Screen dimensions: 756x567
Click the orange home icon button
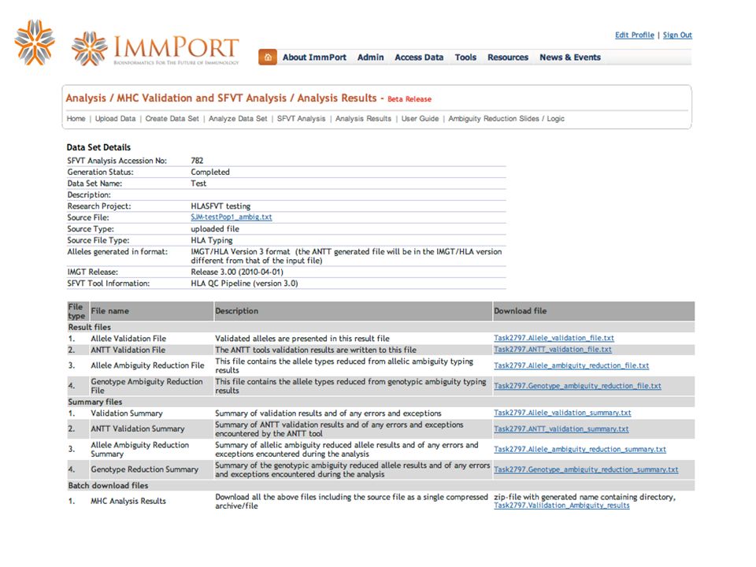point(268,57)
